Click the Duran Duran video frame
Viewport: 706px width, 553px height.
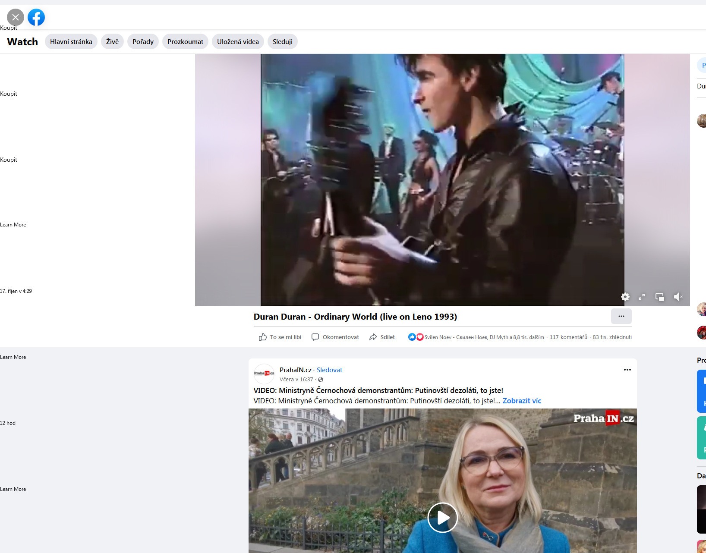point(442,180)
